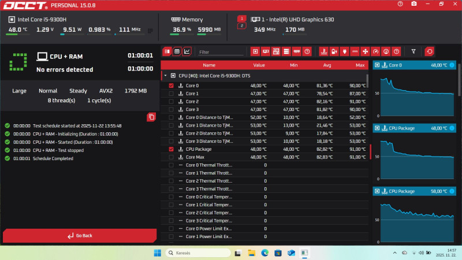Select the Core 2 Distance to TjMax row

point(264,133)
